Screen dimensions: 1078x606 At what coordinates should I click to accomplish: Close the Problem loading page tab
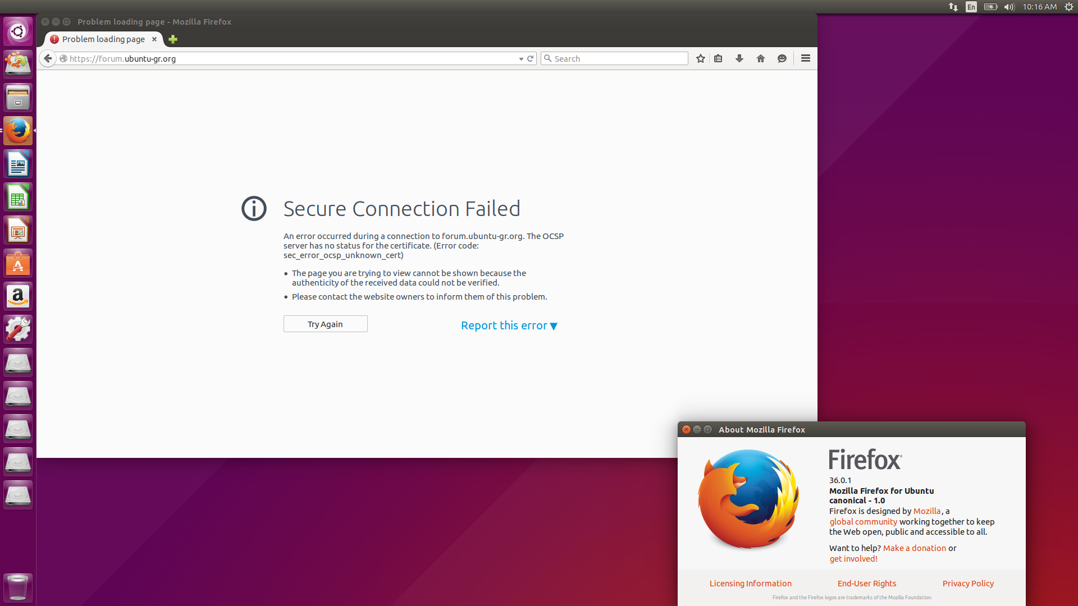point(154,39)
